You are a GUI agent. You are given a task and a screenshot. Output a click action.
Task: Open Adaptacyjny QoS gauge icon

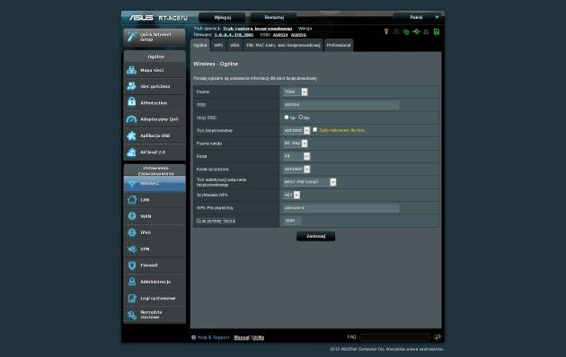(x=131, y=119)
